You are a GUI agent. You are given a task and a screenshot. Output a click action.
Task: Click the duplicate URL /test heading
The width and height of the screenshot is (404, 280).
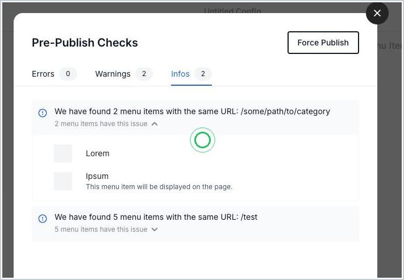[x=156, y=217]
